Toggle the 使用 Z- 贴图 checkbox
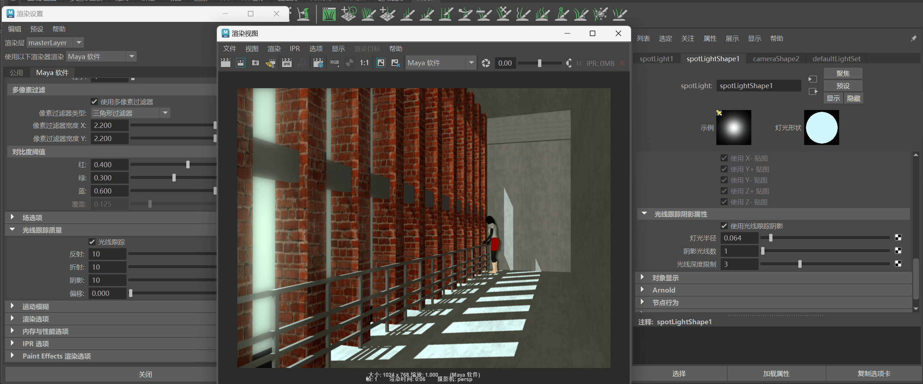The image size is (923, 384). coord(724,202)
